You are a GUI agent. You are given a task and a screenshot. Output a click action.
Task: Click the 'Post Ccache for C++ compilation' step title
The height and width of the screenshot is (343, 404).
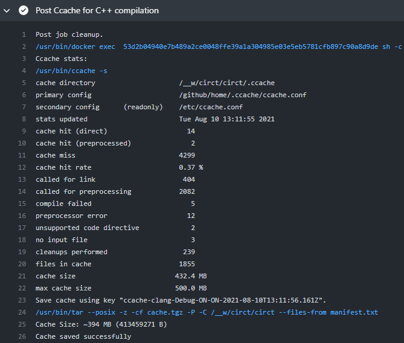click(97, 10)
